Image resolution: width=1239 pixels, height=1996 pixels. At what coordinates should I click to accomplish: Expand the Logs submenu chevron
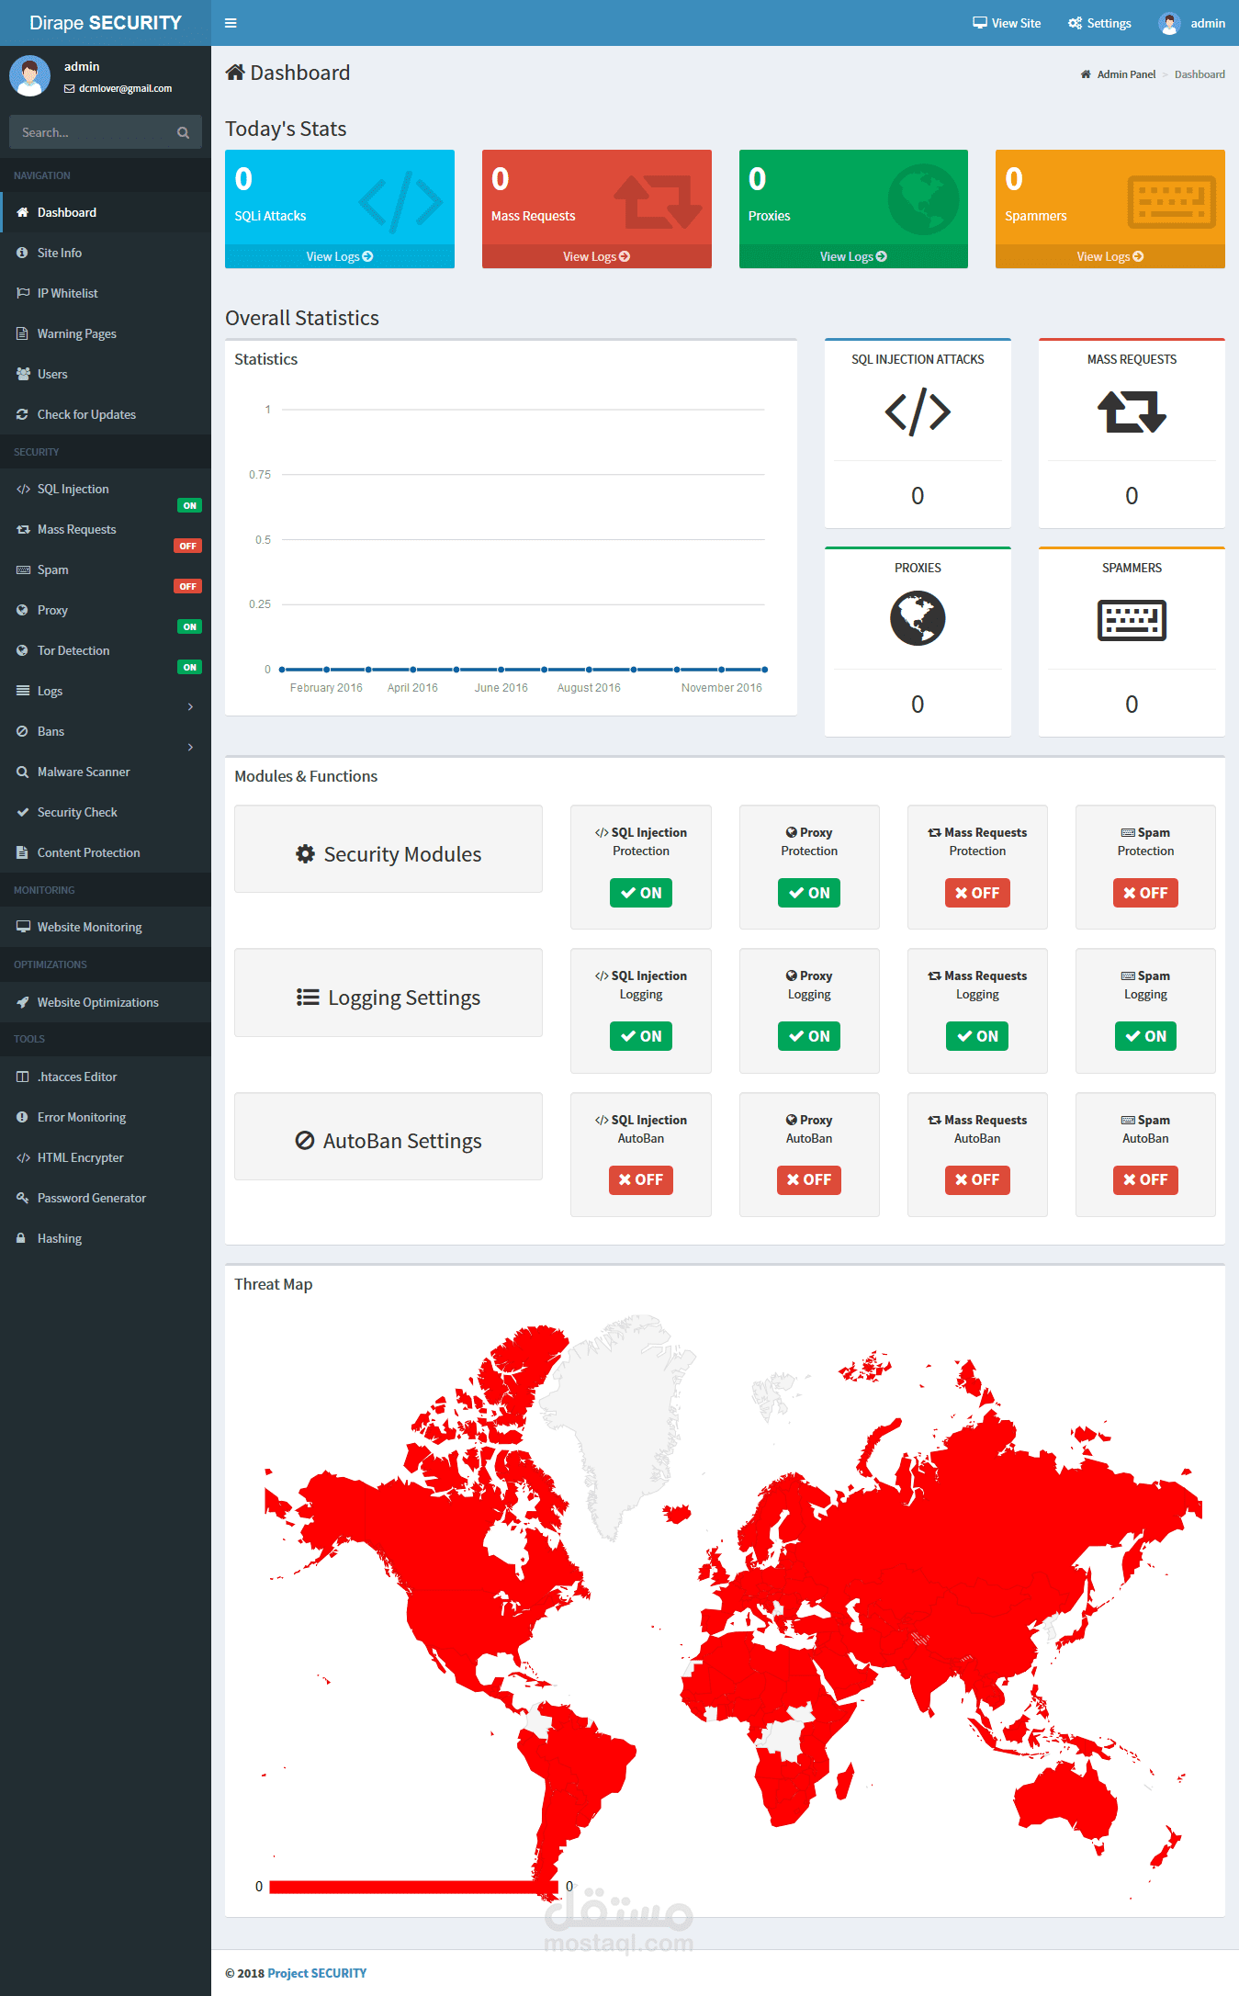190,706
